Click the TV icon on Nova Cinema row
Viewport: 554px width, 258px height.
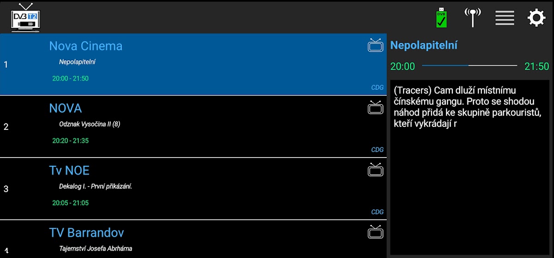click(x=375, y=45)
